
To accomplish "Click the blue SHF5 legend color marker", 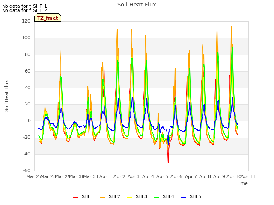I will click(184, 197).
